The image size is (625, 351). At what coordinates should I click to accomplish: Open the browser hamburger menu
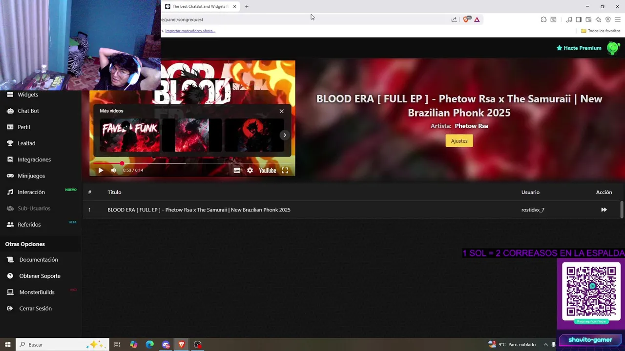point(618,19)
